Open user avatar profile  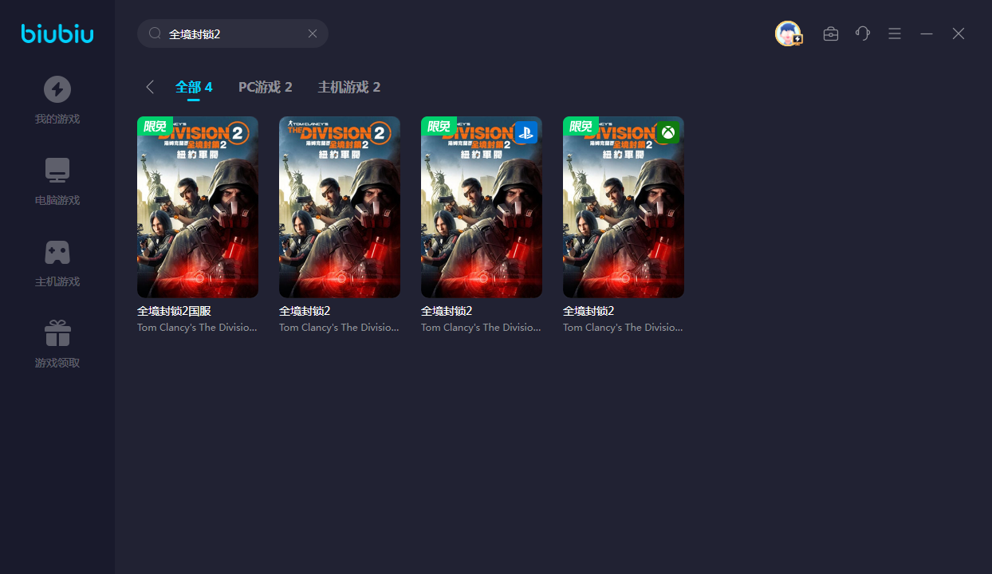tap(788, 33)
